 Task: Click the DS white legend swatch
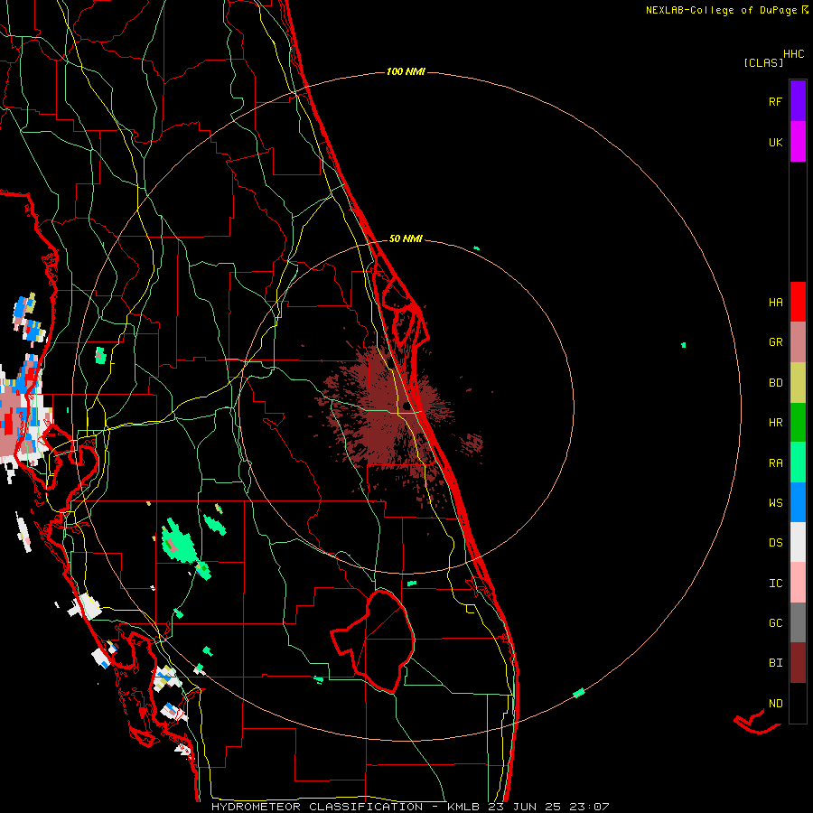coord(798,542)
